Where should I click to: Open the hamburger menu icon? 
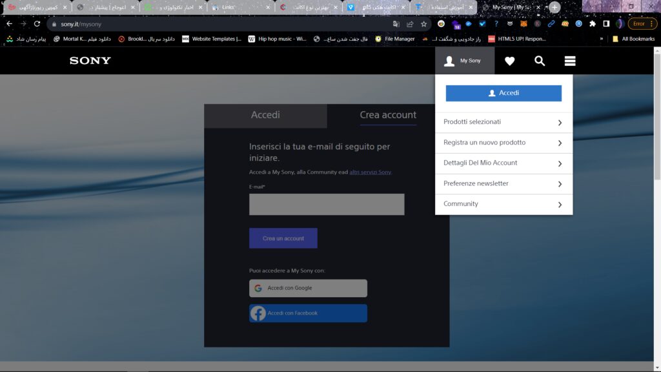(570, 61)
